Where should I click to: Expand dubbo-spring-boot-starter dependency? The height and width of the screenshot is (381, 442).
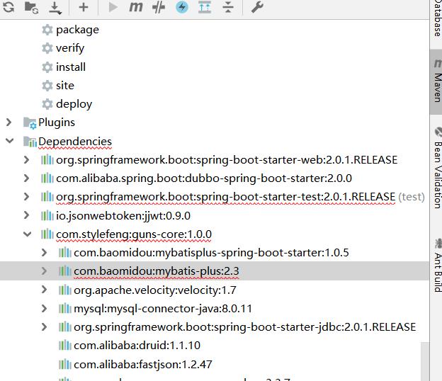[x=27, y=178]
